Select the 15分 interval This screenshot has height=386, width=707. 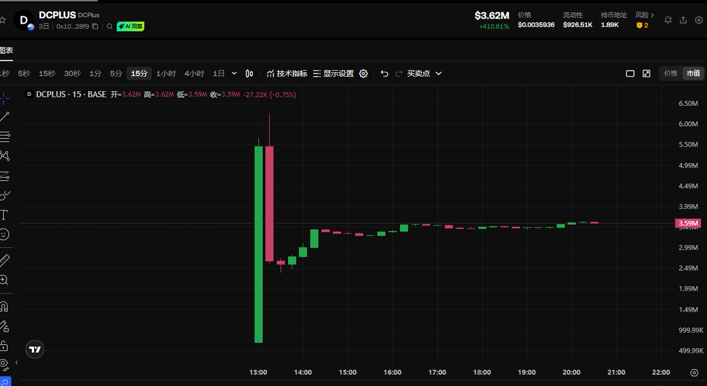[x=139, y=74]
